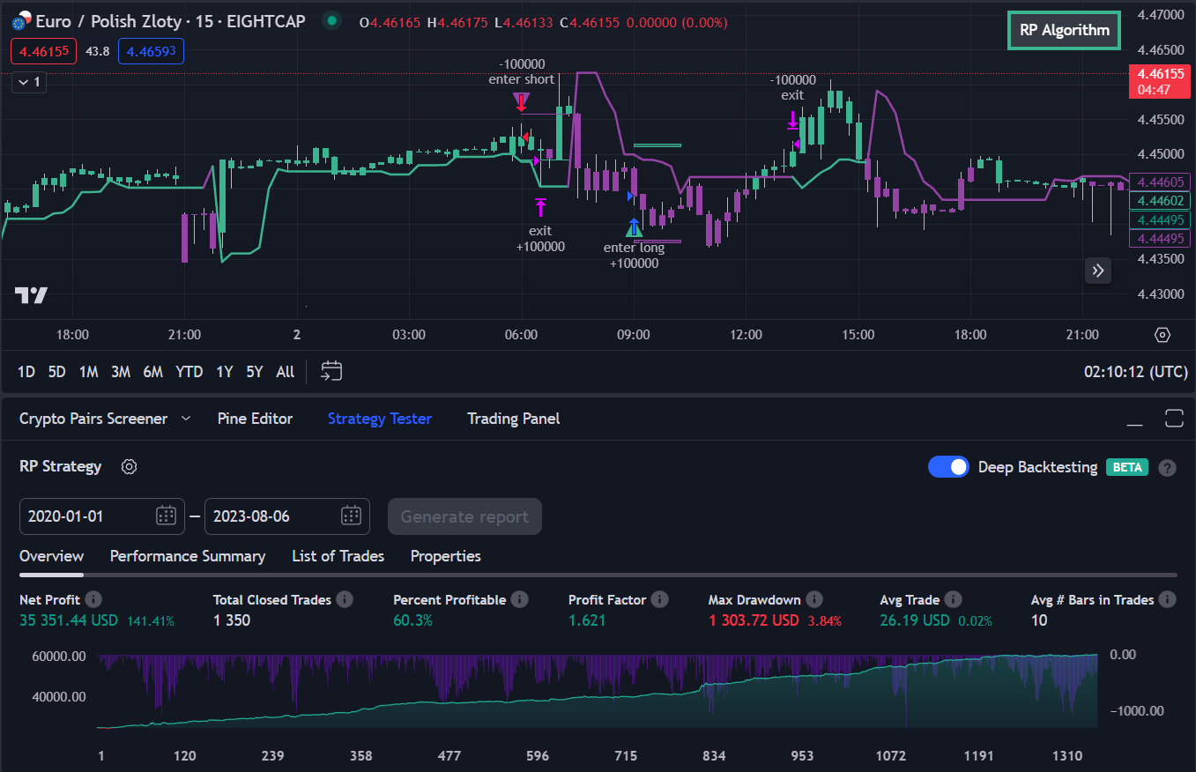Set chart range to 1Y
This screenshot has height=772, width=1196.
[225, 372]
